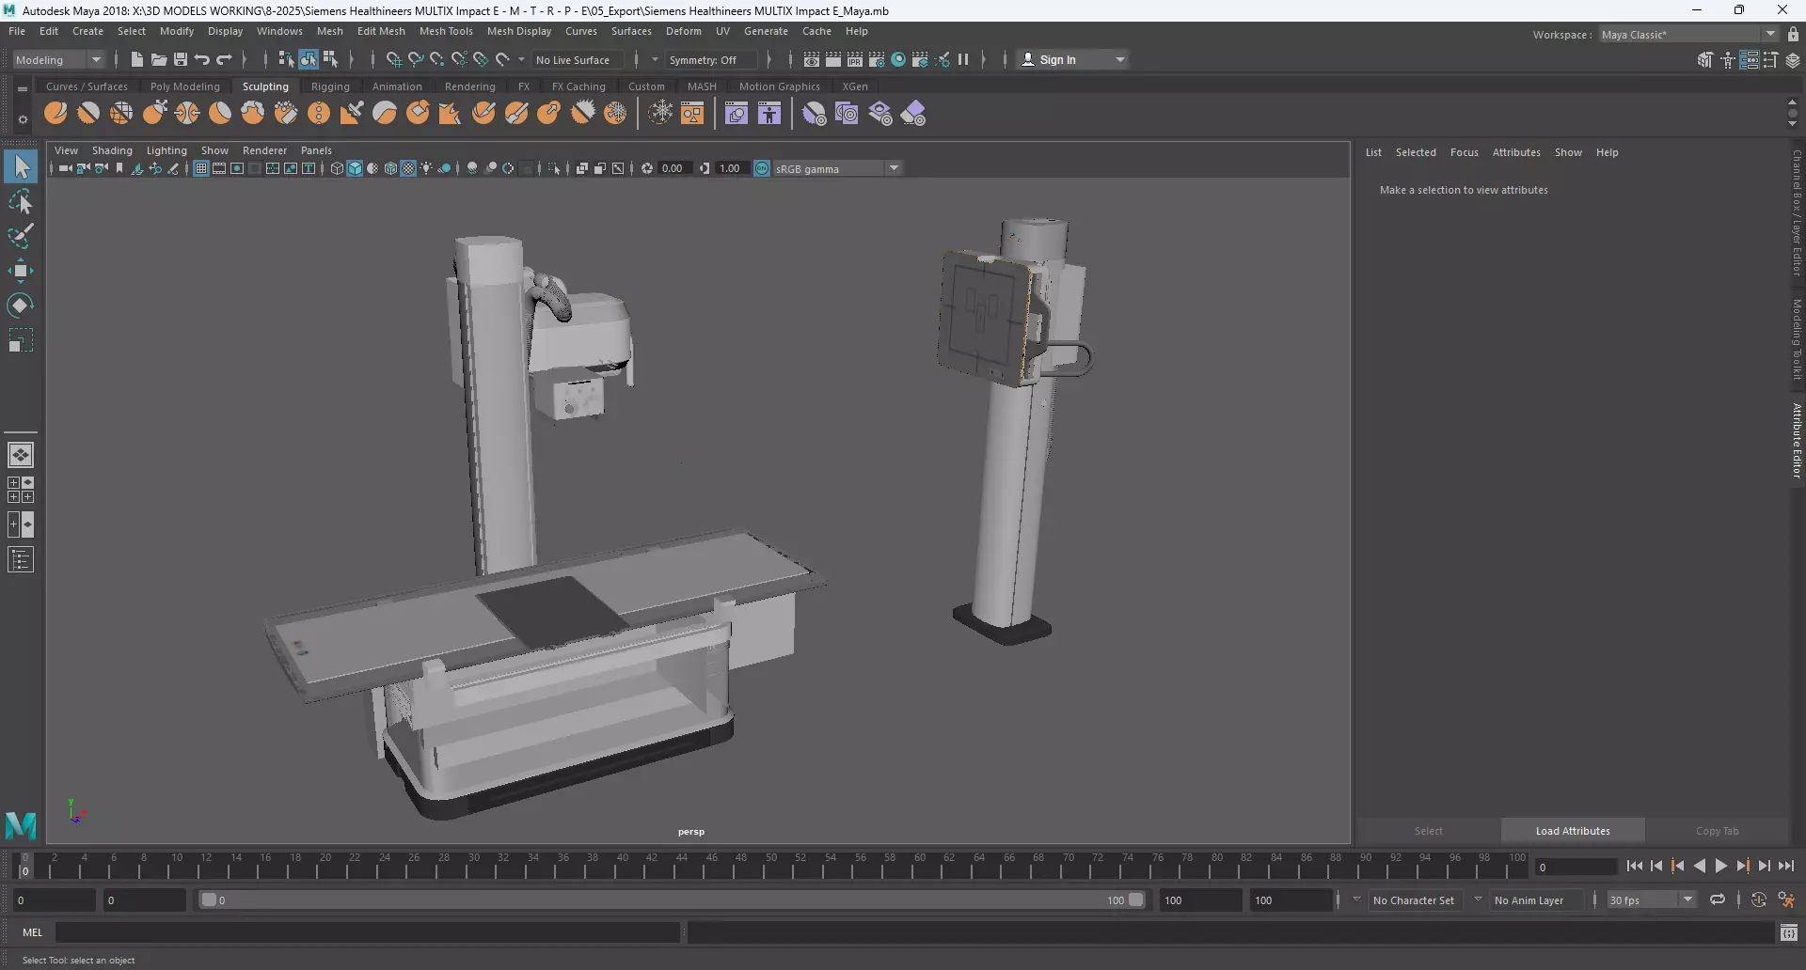
Task: Open the Attributes menu in Attribute Editor
Action: pyautogui.click(x=1516, y=152)
